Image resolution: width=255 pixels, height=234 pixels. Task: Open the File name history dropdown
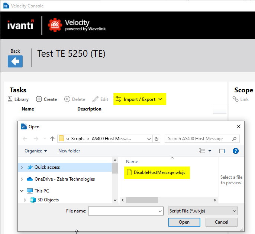click(x=160, y=211)
